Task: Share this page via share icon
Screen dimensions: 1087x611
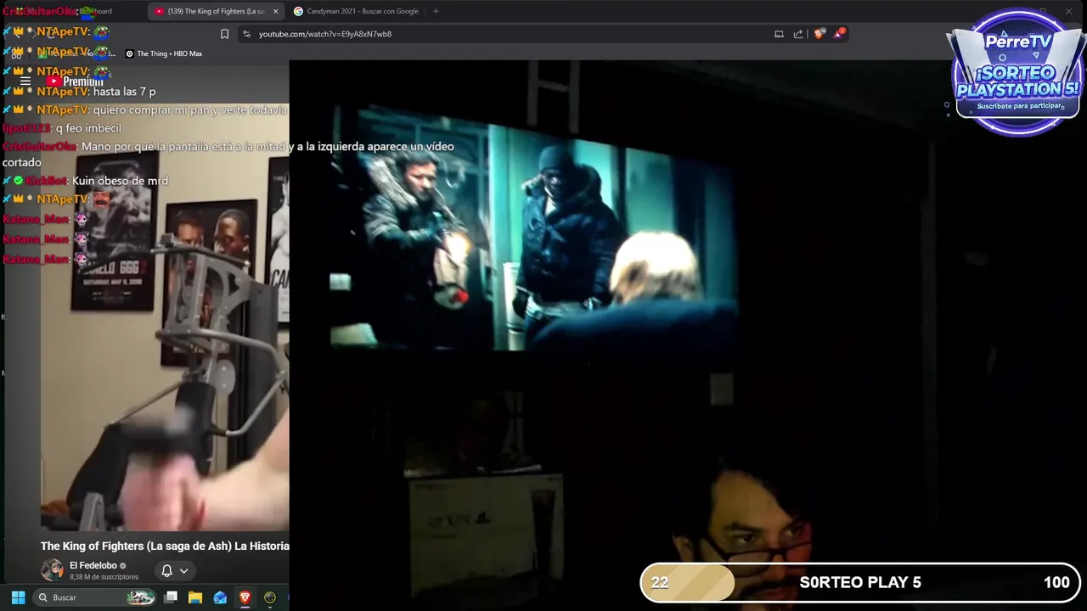Action: point(798,34)
